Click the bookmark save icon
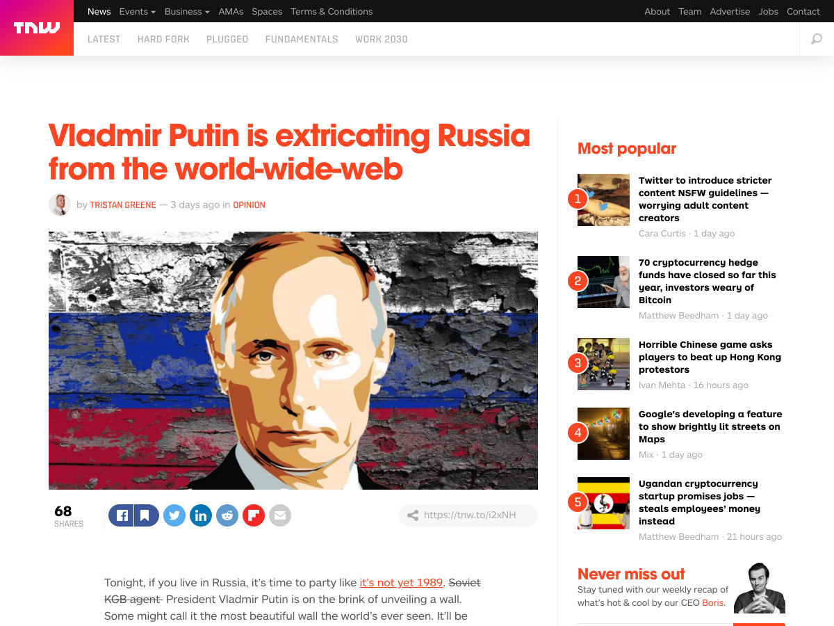This screenshot has width=834, height=626. click(146, 515)
